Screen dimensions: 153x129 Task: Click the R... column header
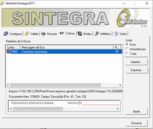[x=117, y=47]
